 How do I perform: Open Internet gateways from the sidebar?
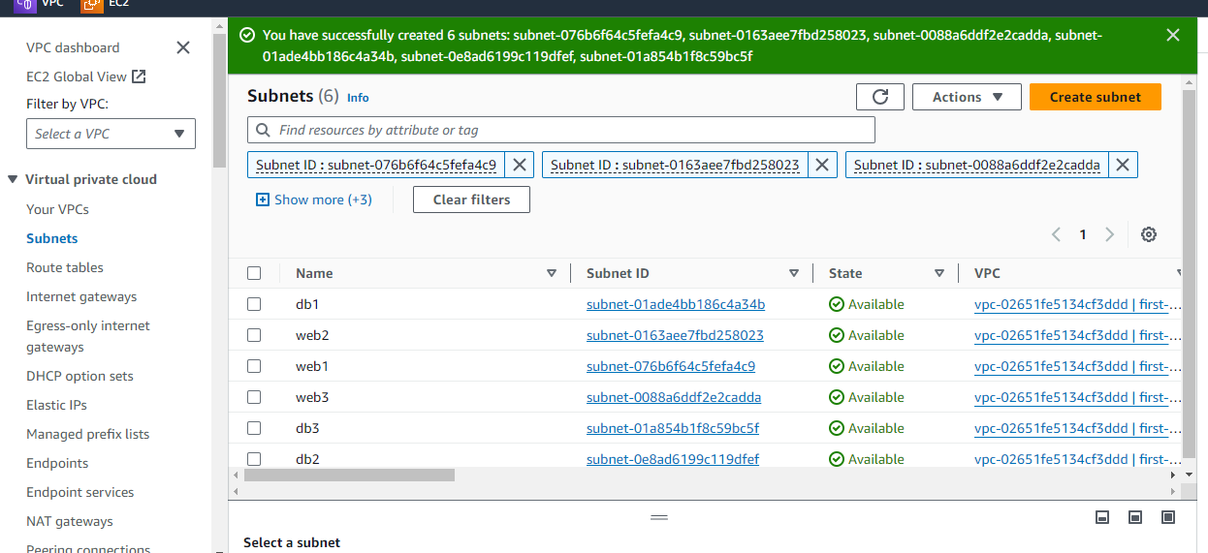(x=81, y=296)
